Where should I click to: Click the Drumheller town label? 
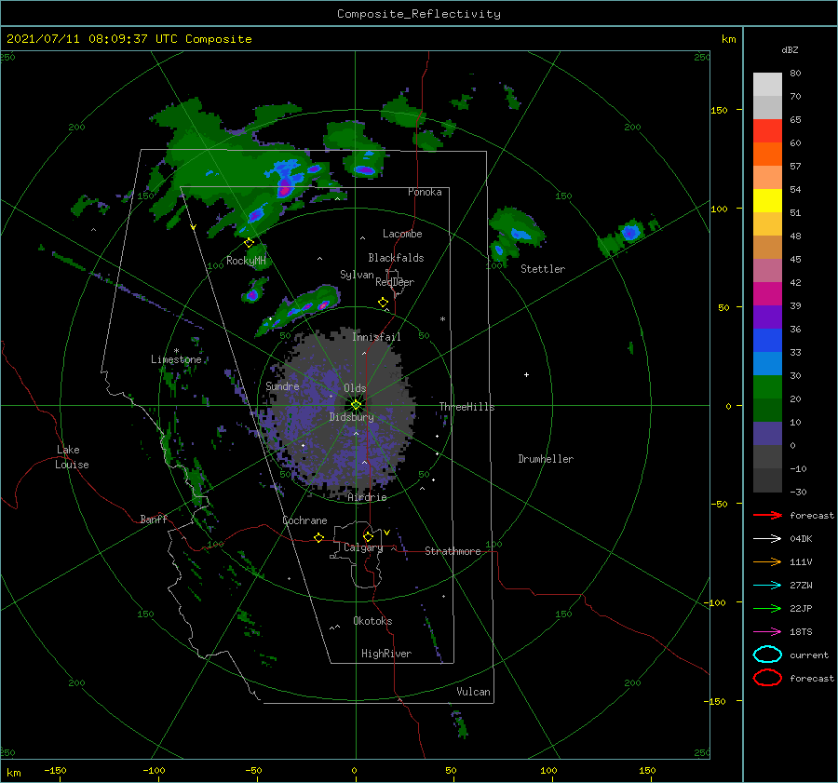tap(546, 459)
